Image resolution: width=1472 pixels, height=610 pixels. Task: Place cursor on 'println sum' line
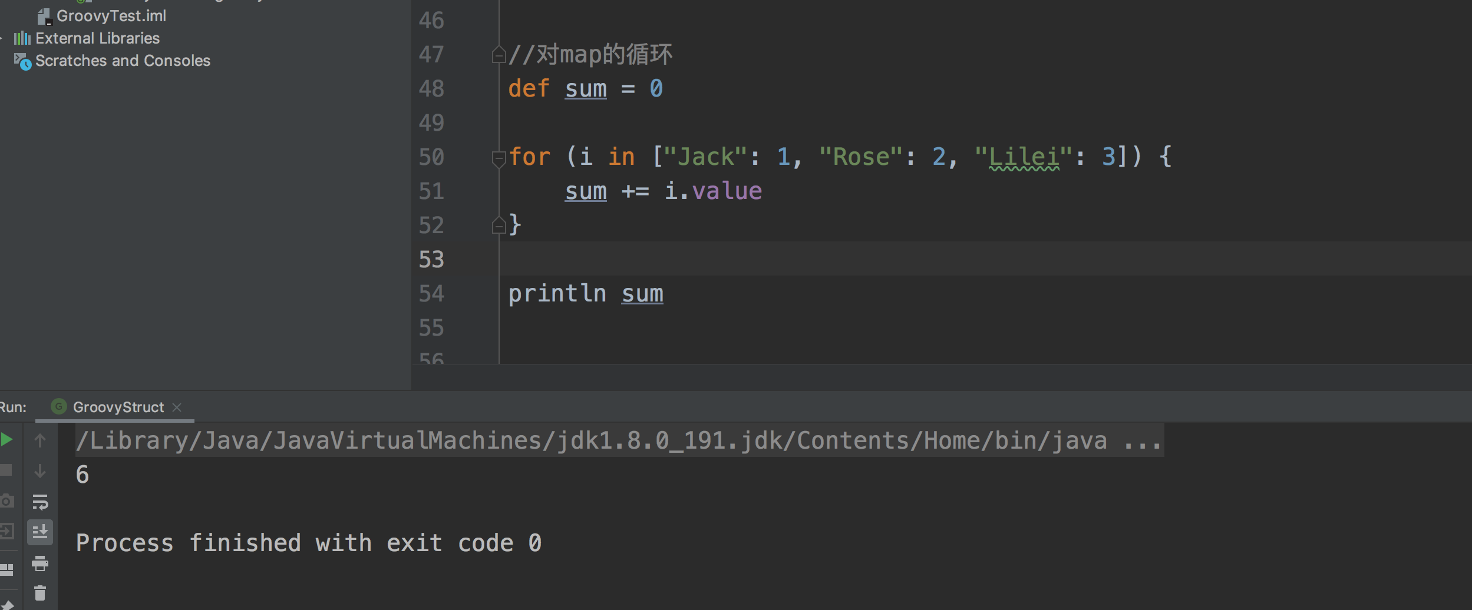coord(586,293)
